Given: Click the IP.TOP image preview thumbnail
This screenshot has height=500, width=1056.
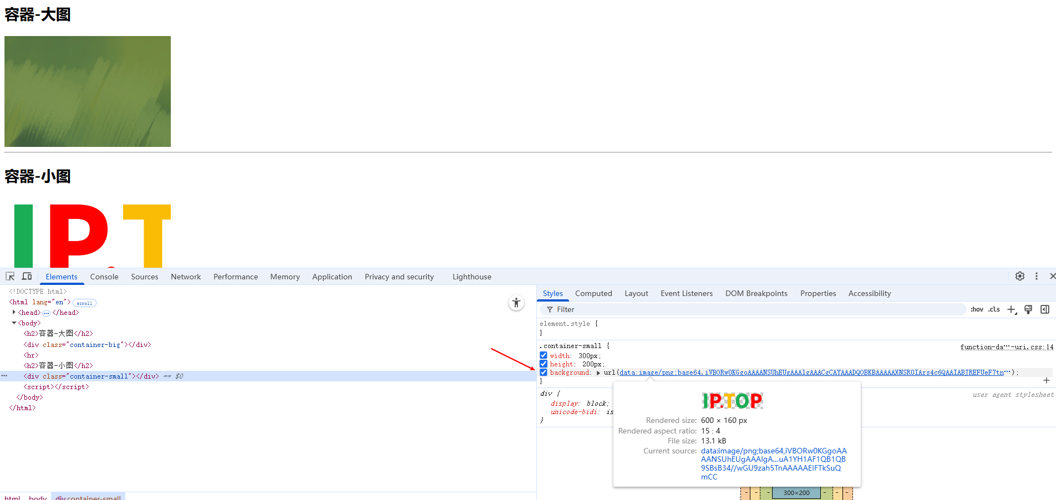Looking at the screenshot, I should pyautogui.click(x=733, y=400).
